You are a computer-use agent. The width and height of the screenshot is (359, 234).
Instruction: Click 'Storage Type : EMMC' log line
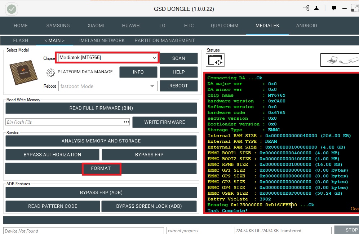coord(244,130)
